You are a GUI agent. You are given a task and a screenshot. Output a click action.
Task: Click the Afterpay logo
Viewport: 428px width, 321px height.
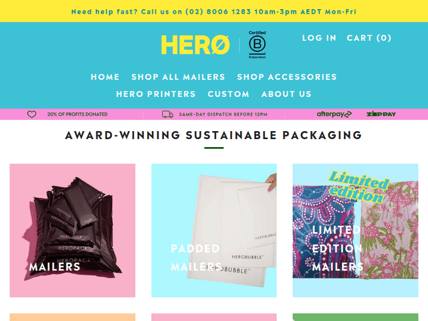coord(334,114)
